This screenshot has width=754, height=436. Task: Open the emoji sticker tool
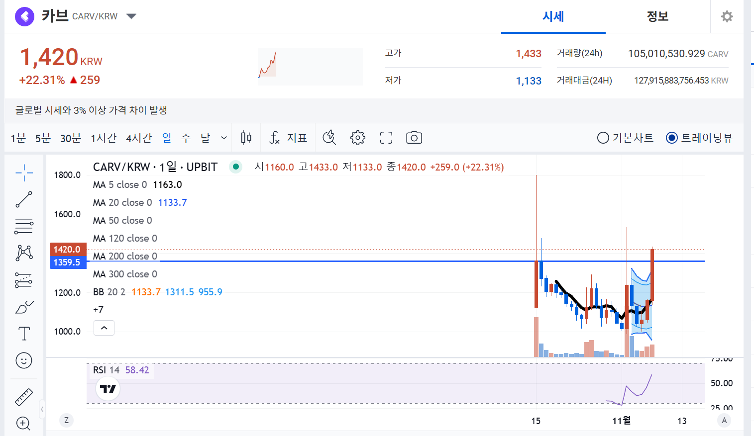(x=24, y=360)
